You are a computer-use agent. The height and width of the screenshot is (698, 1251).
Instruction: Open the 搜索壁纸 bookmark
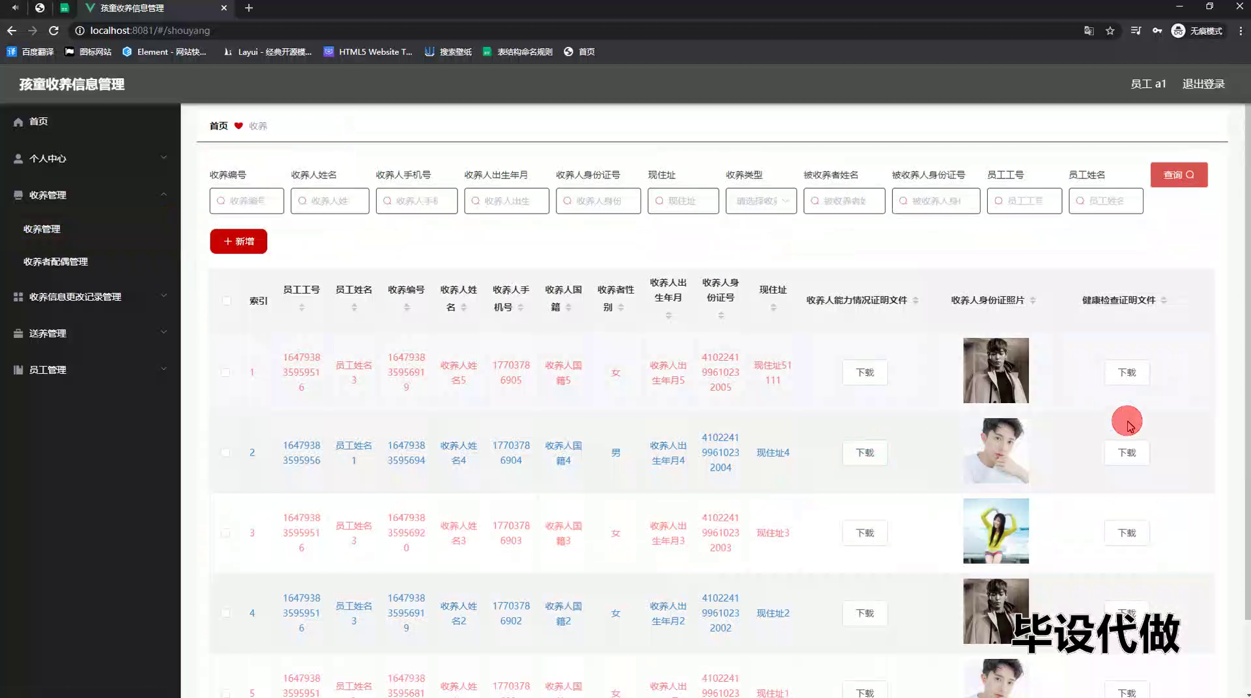pyautogui.click(x=448, y=51)
